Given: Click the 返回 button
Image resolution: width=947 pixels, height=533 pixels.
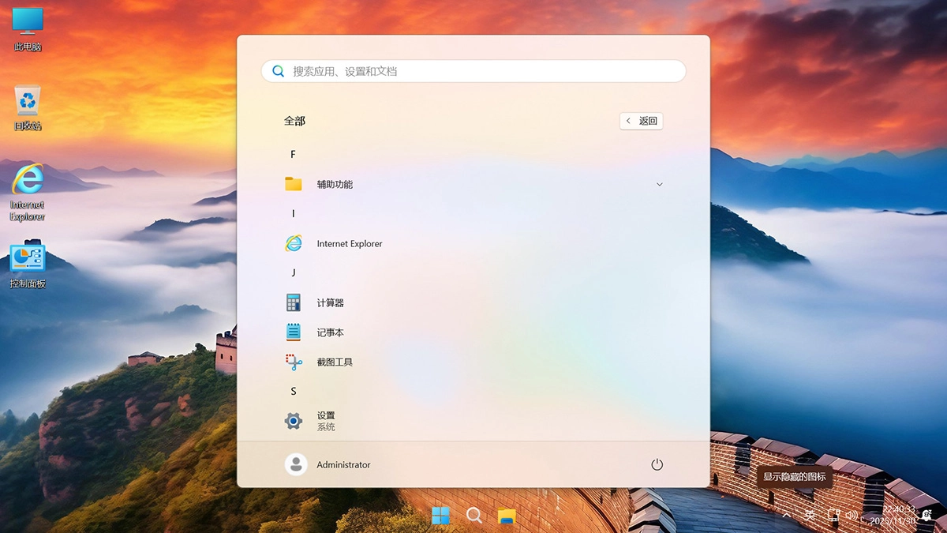Looking at the screenshot, I should pyautogui.click(x=641, y=120).
